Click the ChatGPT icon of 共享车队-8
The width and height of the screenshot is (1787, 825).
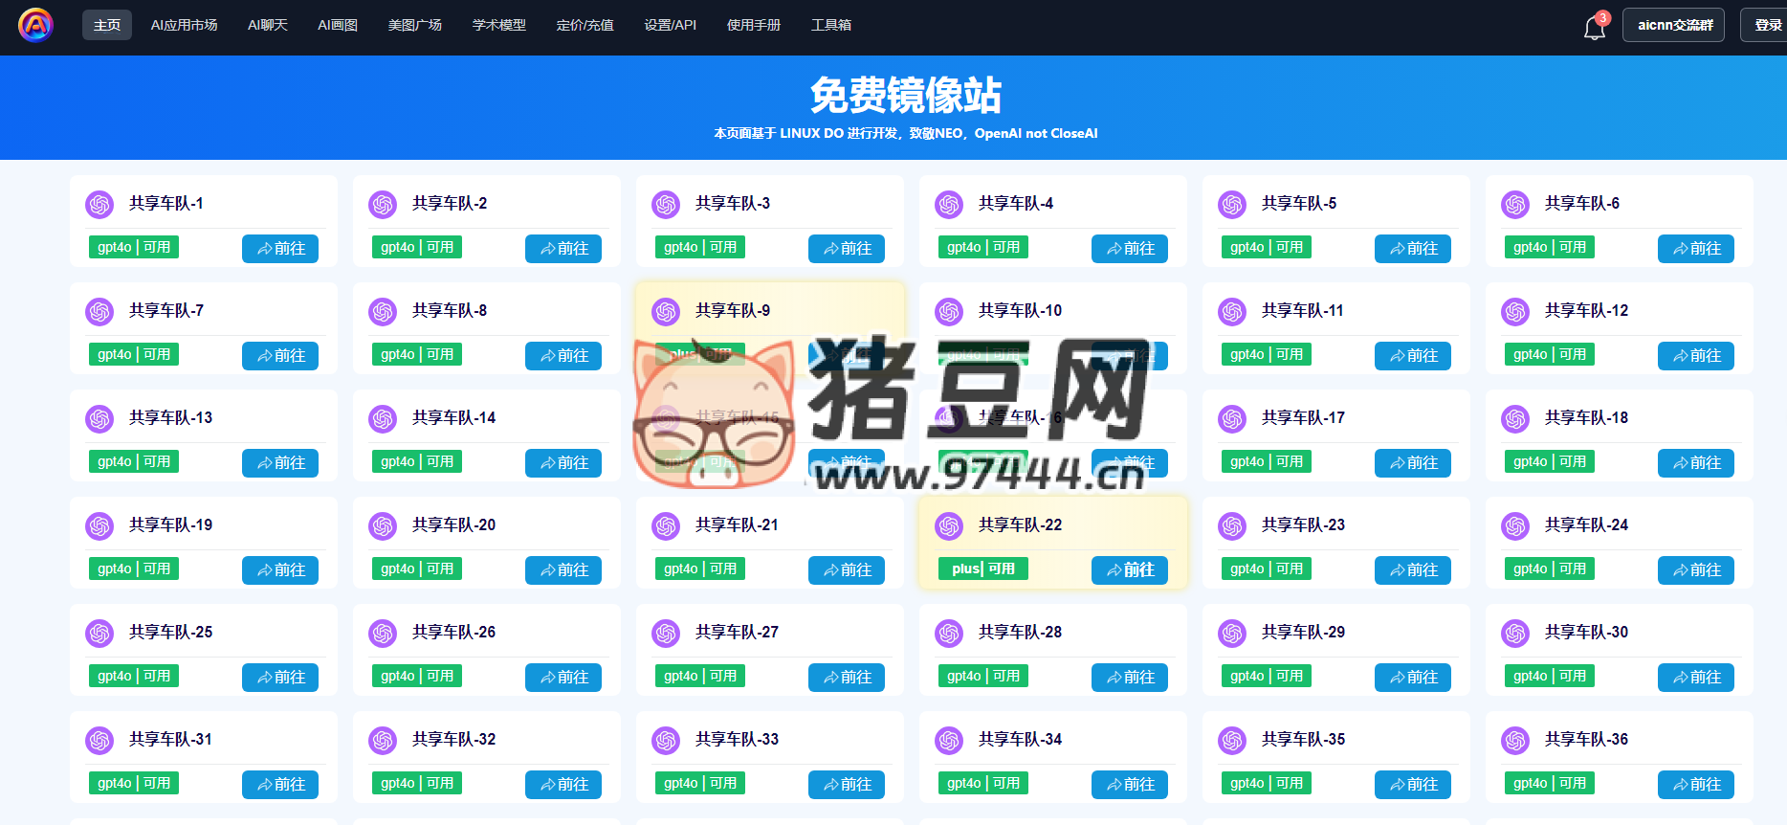tap(383, 311)
